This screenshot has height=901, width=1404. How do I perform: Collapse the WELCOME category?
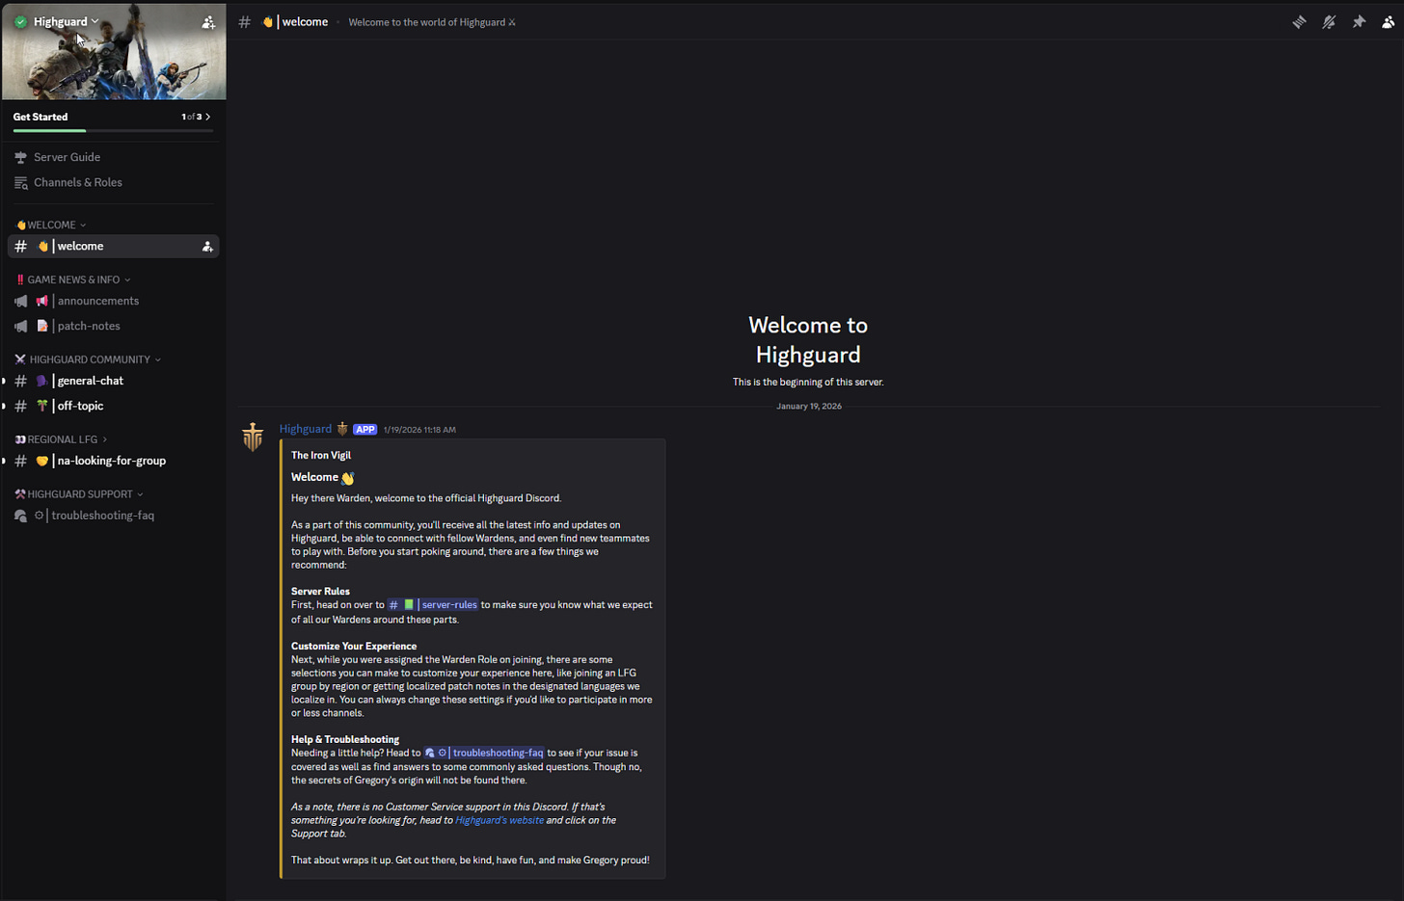coord(51,225)
